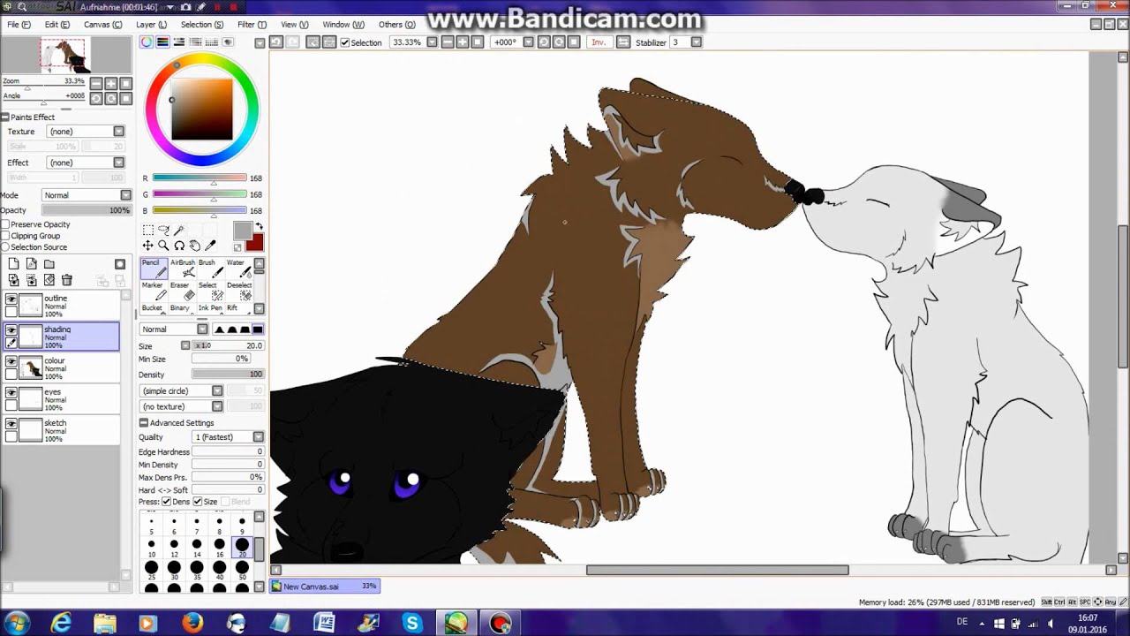This screenshot has height=636, width=1130.
Task: Hide the colour layer
Action: pyautogui.click(x=11, y=362)
